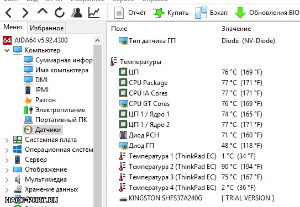
Task: Click the 90 °C (194 °F) value
Action: [x=242, y=167]
